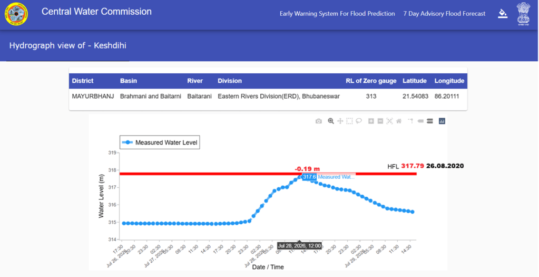Select the Pan tool in chart toolbar

[340, 121]
